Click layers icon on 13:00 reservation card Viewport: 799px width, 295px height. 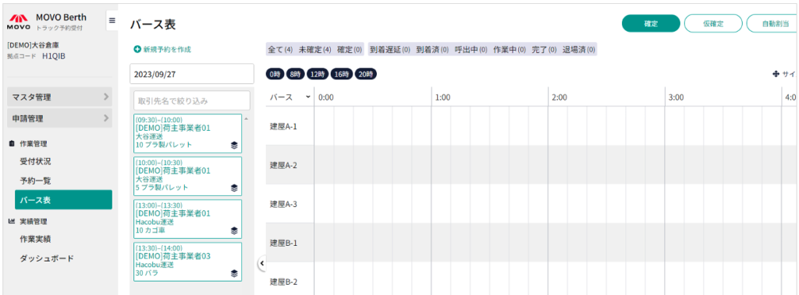click(x=234, y=230)
